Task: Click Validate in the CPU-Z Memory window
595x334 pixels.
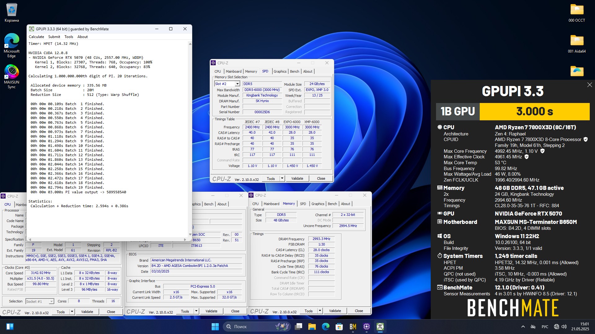Action: pos(335,311)
